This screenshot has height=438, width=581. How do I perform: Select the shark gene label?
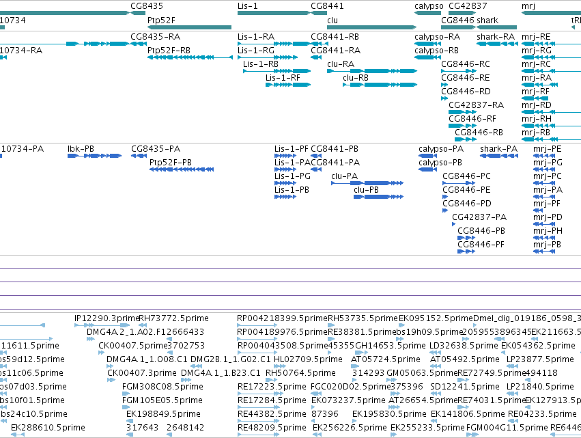[x=487, y=20]
